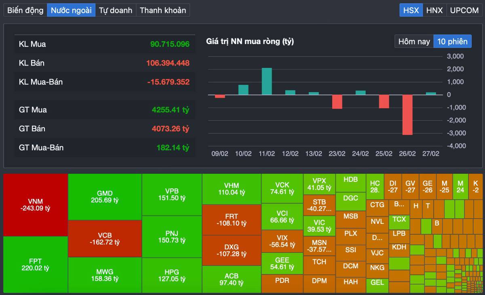The height and width of the screenshot is (295, 485).
Task: Select the TCH treemap tile
Action: pyautogui.click(x=319, y=265)
